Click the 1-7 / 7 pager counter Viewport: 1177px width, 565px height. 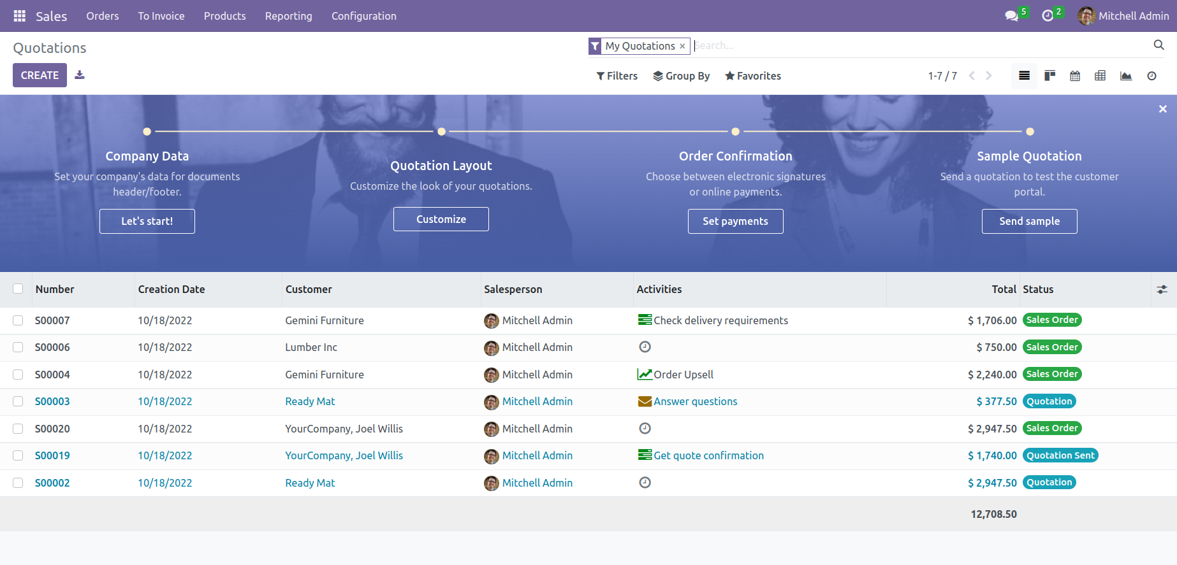tap(942, 76)
